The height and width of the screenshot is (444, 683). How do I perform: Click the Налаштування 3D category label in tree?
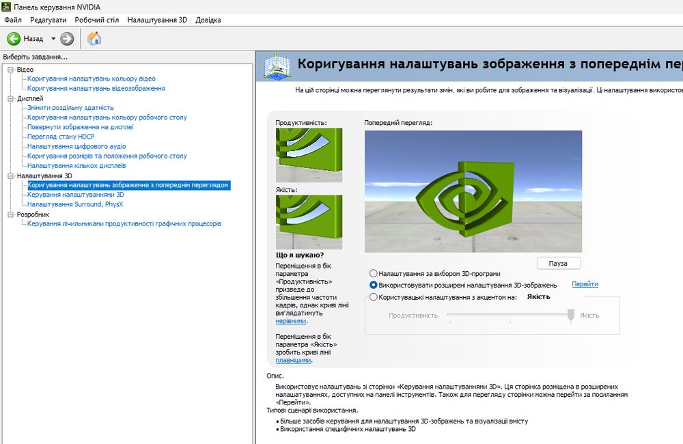(44, 176)
